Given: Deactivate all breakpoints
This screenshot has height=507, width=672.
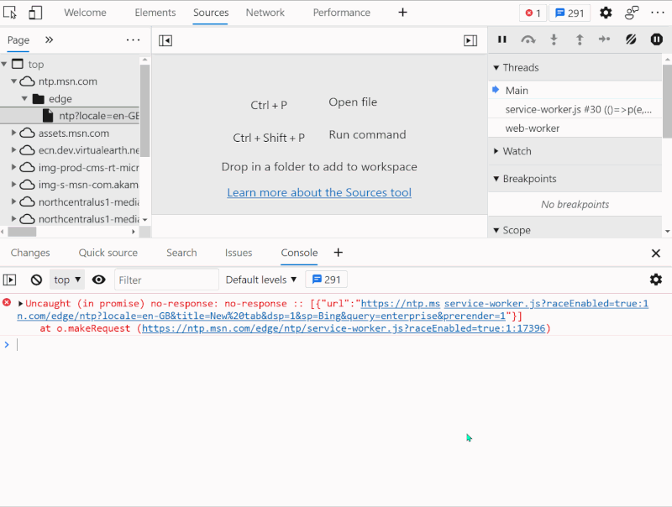Looking at the screenshot, I should pyautogui.click(x=631, y=39).
